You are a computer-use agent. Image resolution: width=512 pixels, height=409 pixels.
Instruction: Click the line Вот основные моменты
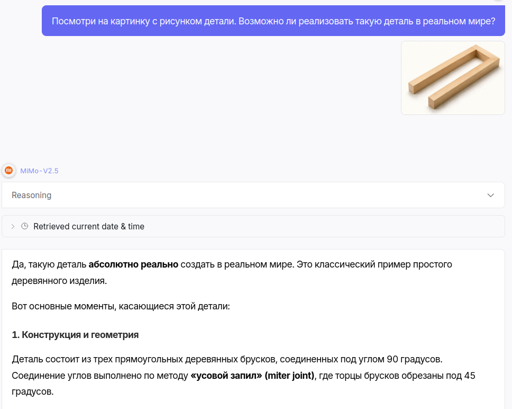click(121, 306)
